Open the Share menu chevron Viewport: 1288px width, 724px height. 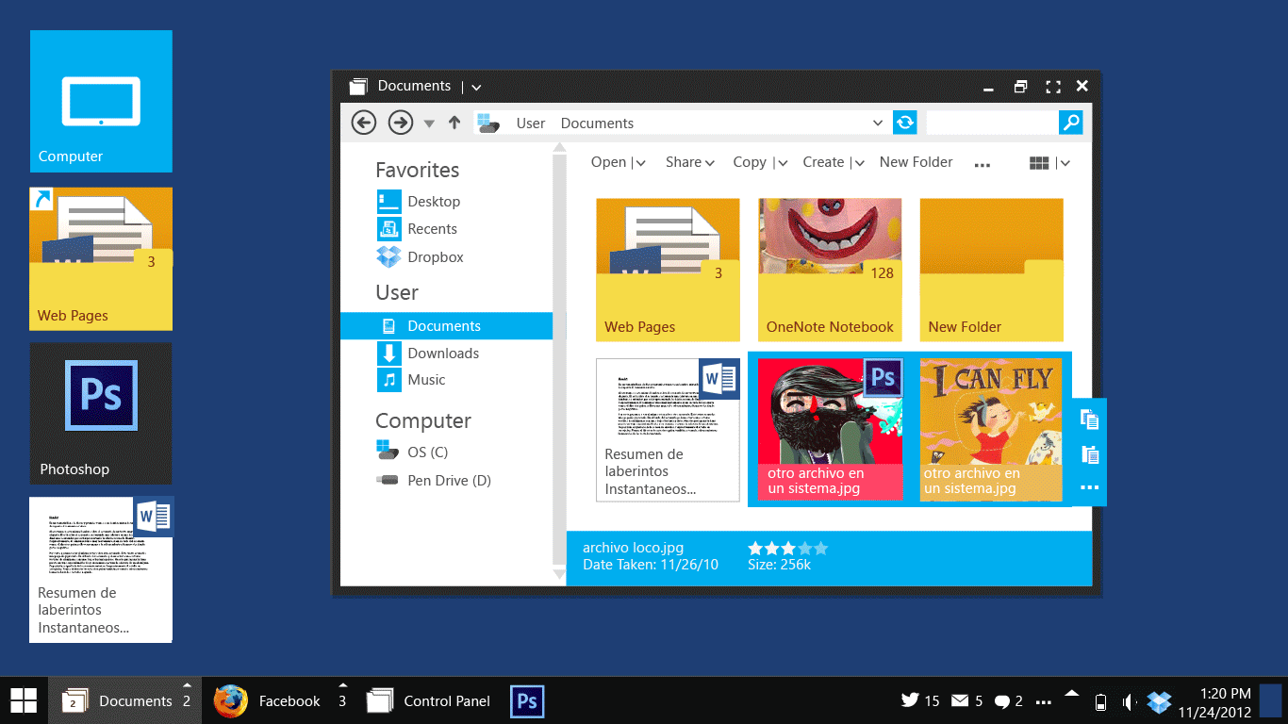(712, 162)
